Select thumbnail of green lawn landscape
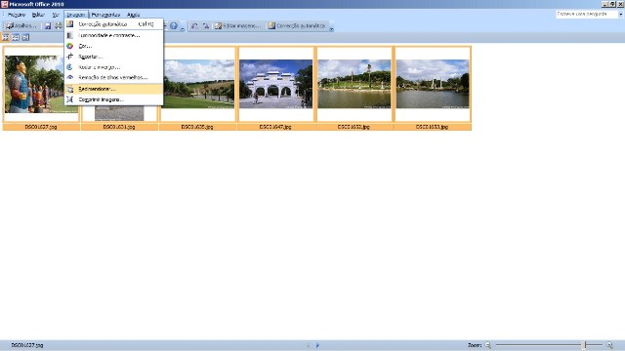Image resolution: width=625 pixels, height=351 pixels. tap(197, 84)
